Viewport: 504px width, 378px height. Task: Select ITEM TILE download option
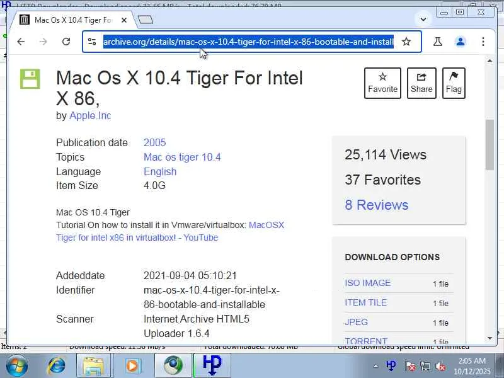pos(366,302)
